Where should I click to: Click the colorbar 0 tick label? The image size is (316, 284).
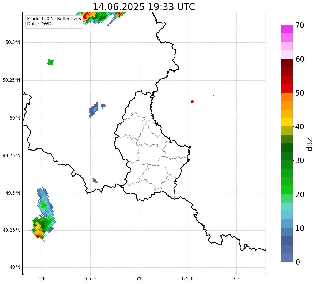tap(297, 262)
